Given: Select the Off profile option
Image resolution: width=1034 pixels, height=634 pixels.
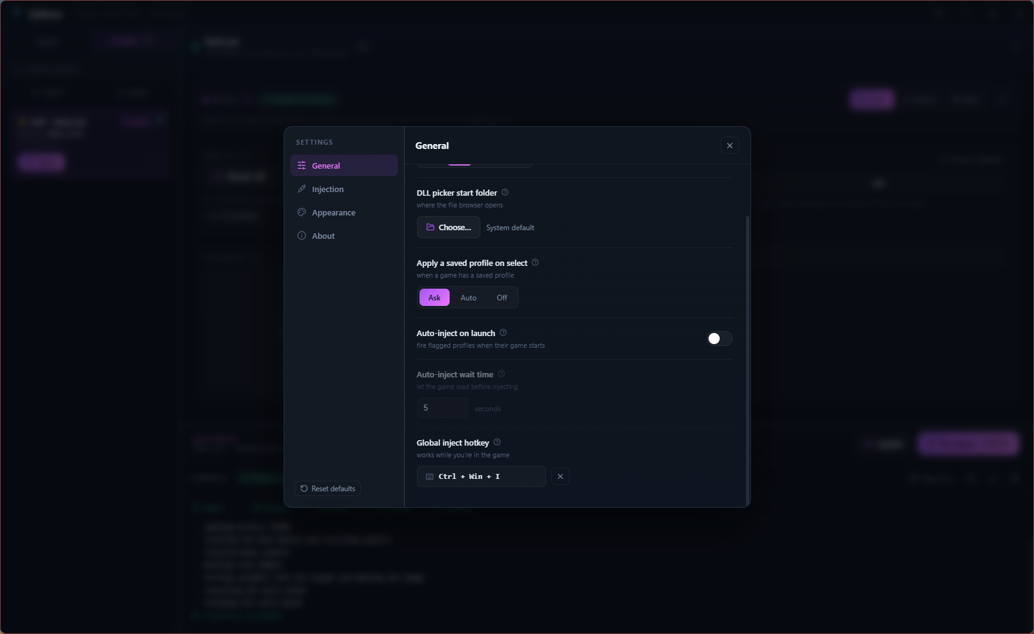Looking at the screenshot, I should (x=502, y=297).
